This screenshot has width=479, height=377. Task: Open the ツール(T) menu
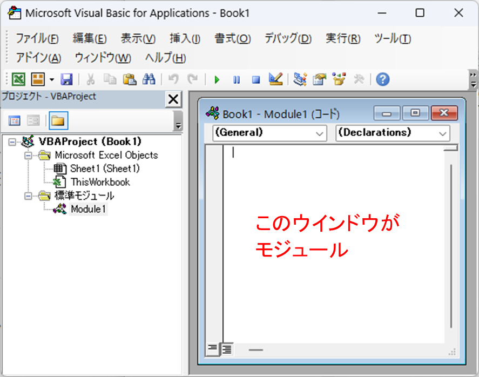[393, 38]
